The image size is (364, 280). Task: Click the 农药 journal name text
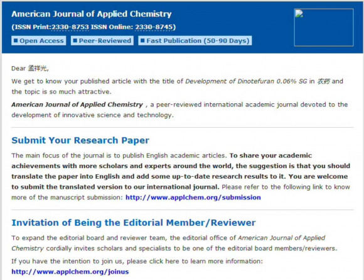pos(323,81)
